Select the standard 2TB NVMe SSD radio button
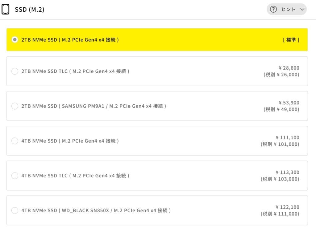This screenshot has height=235, width=316. [x=15, y=40]
